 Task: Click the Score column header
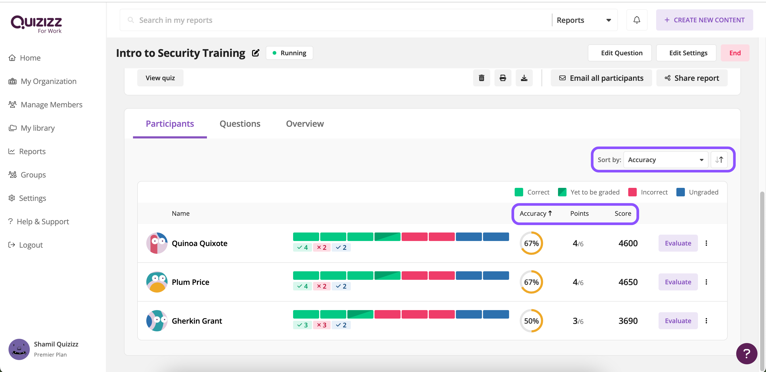pyautogui.click(x=623, y=213)
